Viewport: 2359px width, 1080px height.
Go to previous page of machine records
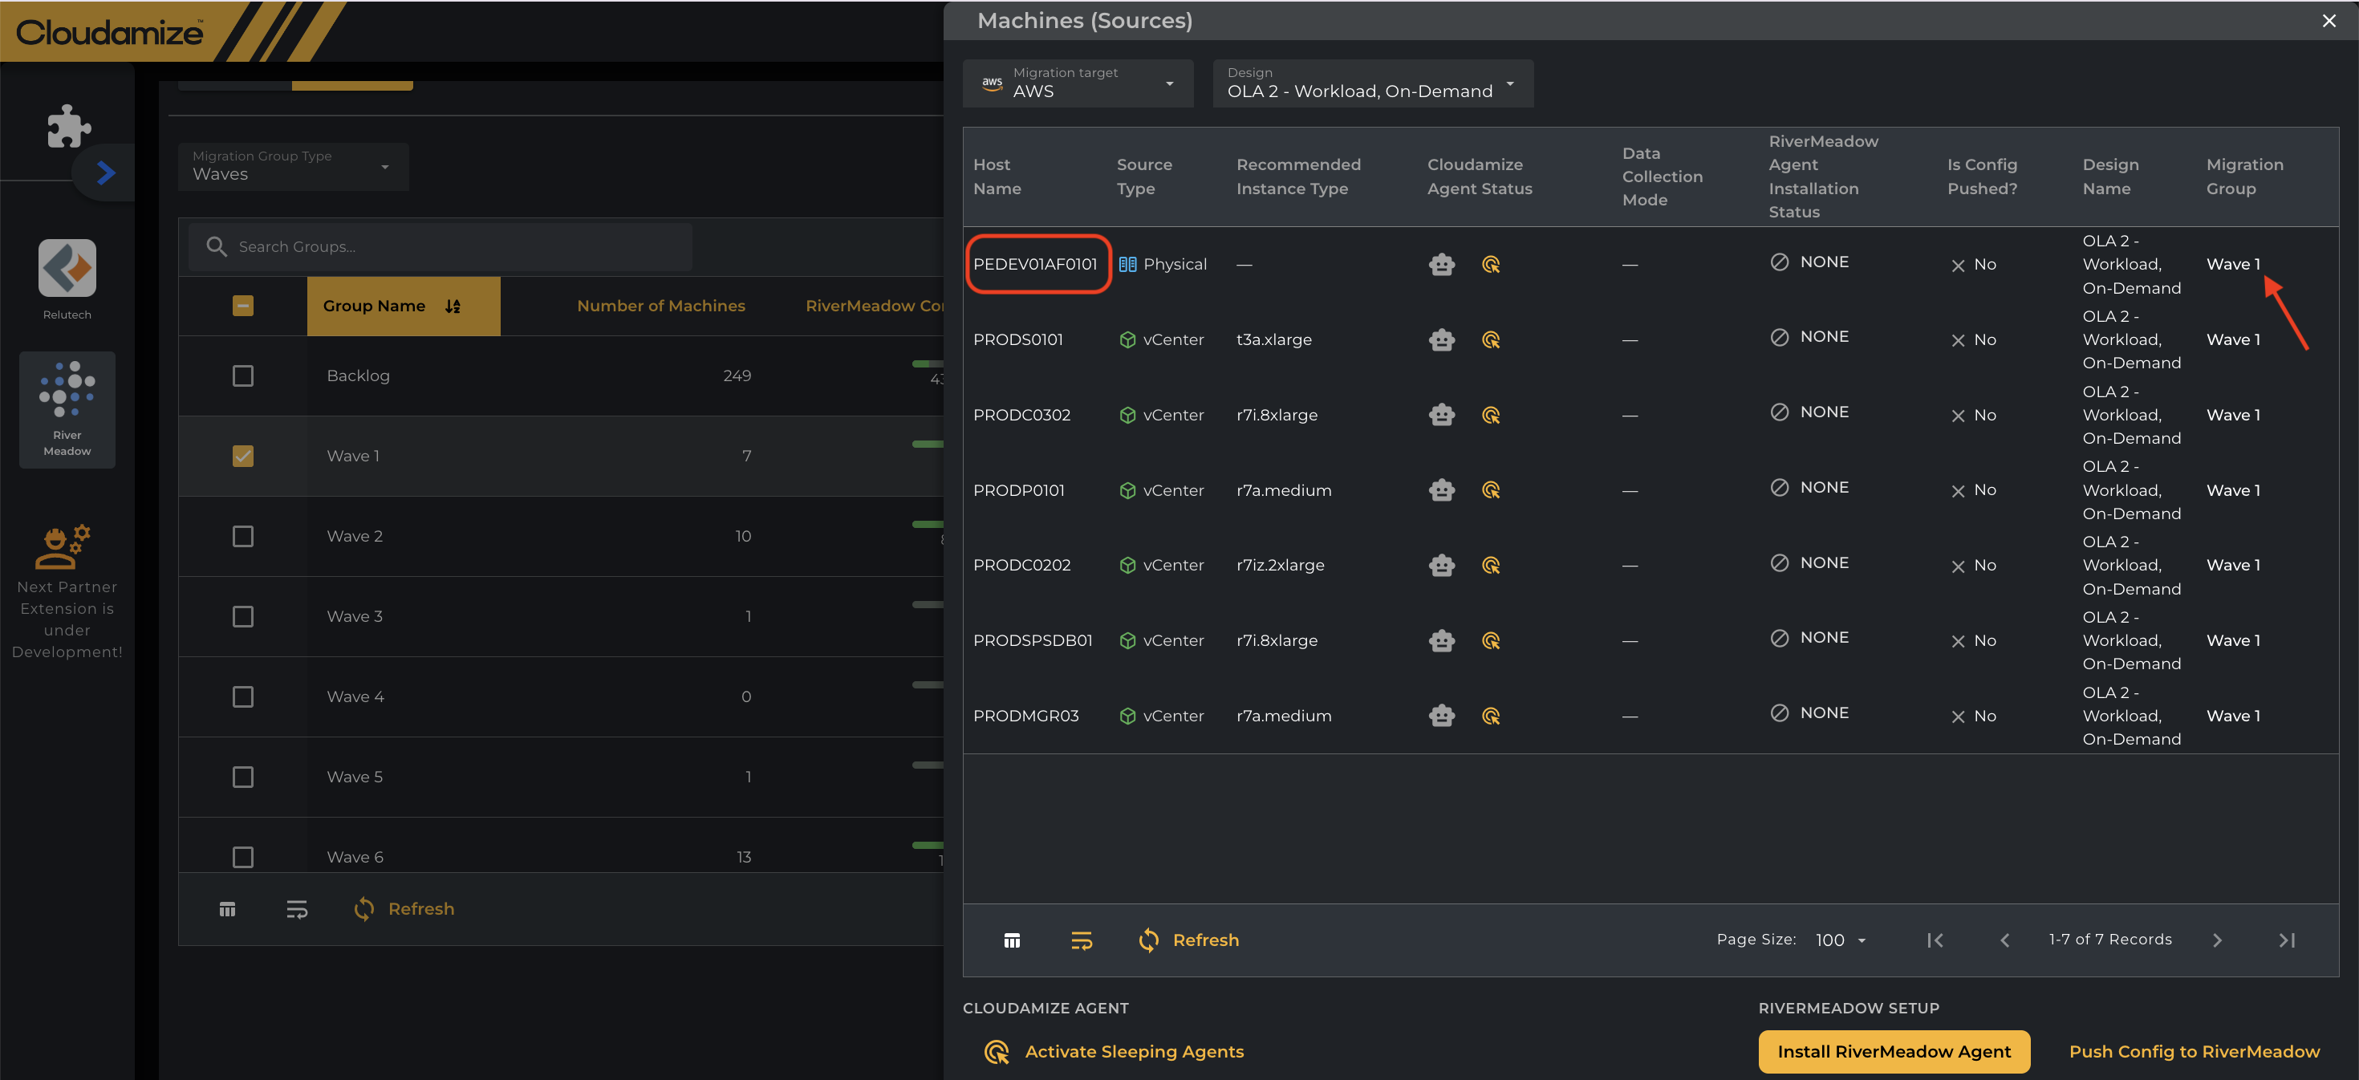click(x=2004, y=940)
